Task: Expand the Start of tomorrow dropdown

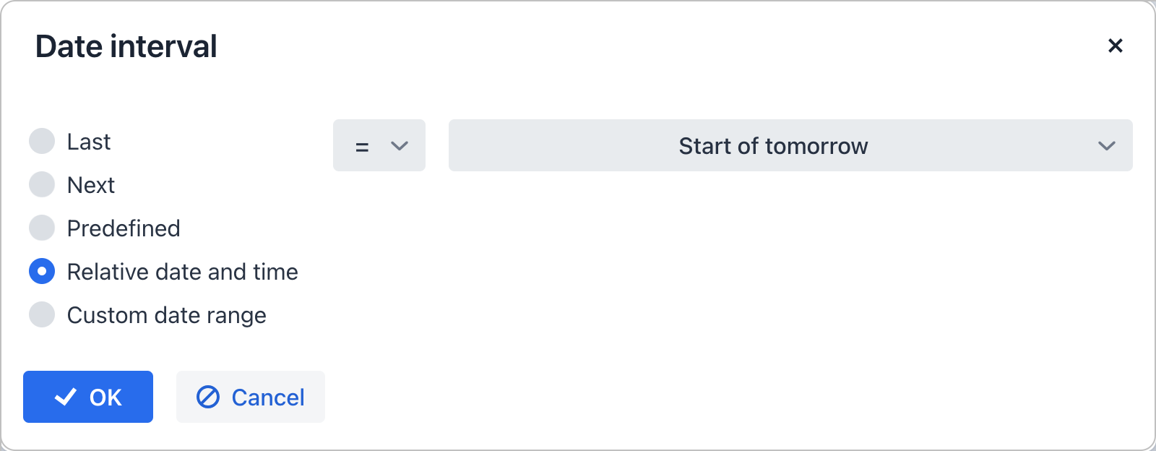Action: coord(790,146)
